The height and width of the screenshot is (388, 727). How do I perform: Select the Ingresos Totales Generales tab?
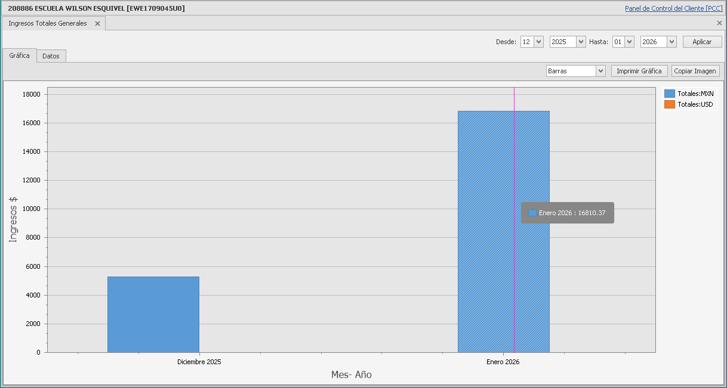(x=48, y=23)
